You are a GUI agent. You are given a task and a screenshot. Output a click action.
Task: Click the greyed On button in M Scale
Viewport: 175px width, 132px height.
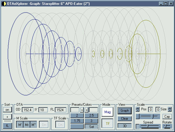44,125
